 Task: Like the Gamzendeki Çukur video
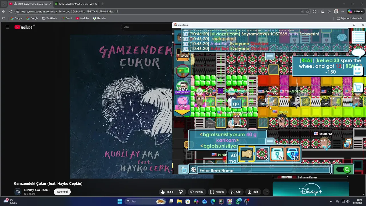(x=167, y=192)
